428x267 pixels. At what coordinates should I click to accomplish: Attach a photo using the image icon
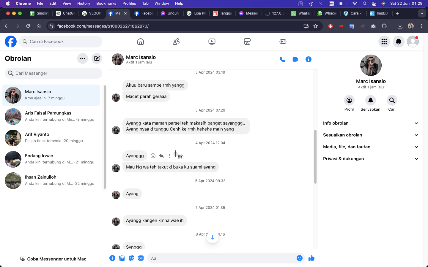point(122,258)
